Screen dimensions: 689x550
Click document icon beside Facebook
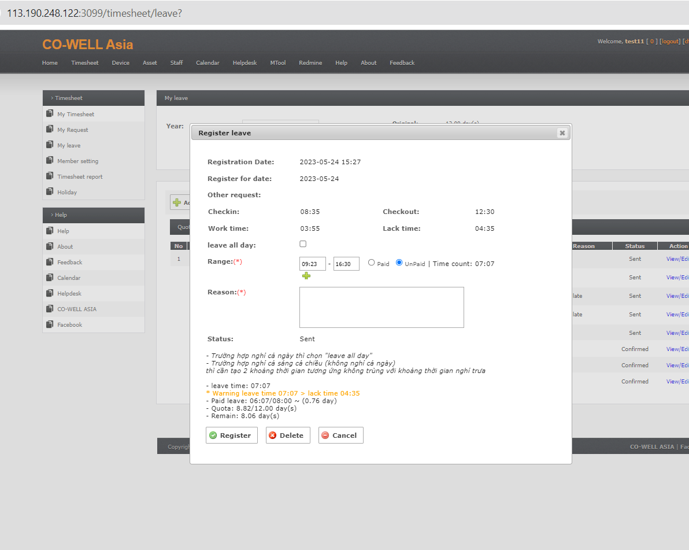pyautogui.click(x=50, y=324)
